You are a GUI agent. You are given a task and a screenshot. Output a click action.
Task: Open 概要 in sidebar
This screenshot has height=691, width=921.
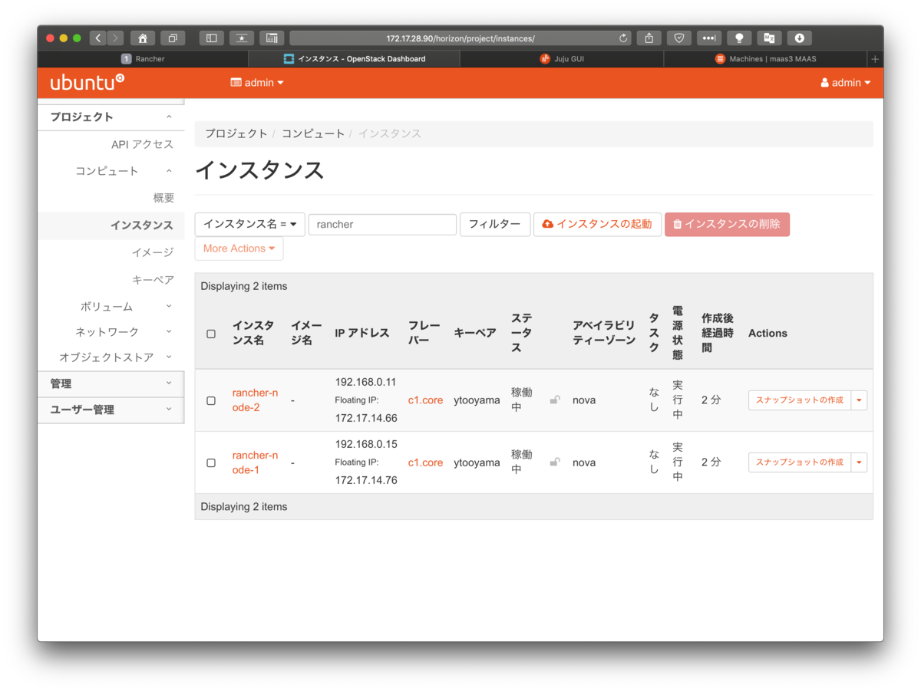pyautogui.click(x=163, y=198)
